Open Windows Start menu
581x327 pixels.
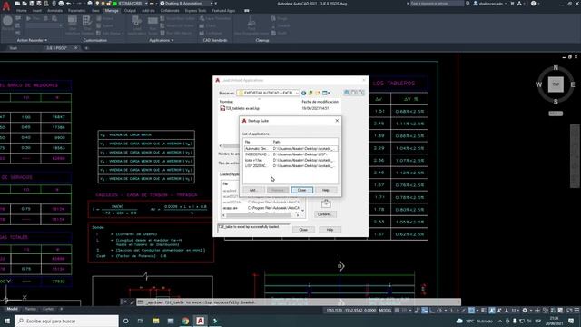[7, 321]
